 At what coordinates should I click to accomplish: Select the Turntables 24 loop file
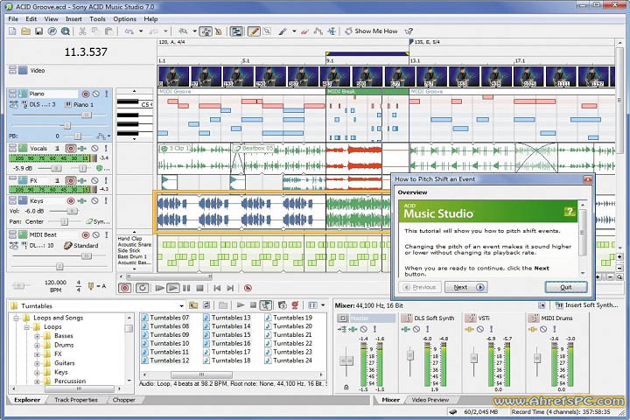click(289, 360)
